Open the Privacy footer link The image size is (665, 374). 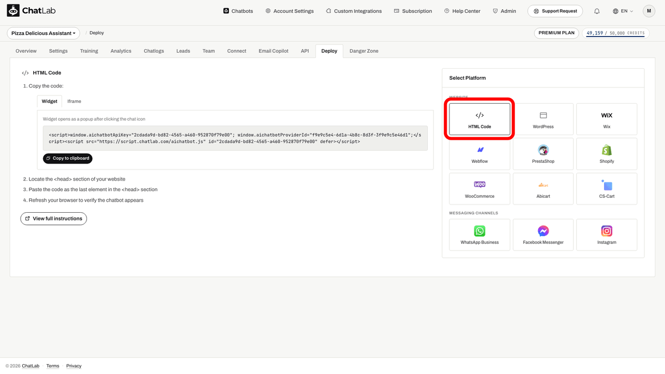click(74, 366)
